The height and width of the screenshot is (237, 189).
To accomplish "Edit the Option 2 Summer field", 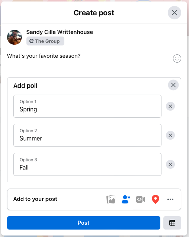I will click(x=87, y=135).
